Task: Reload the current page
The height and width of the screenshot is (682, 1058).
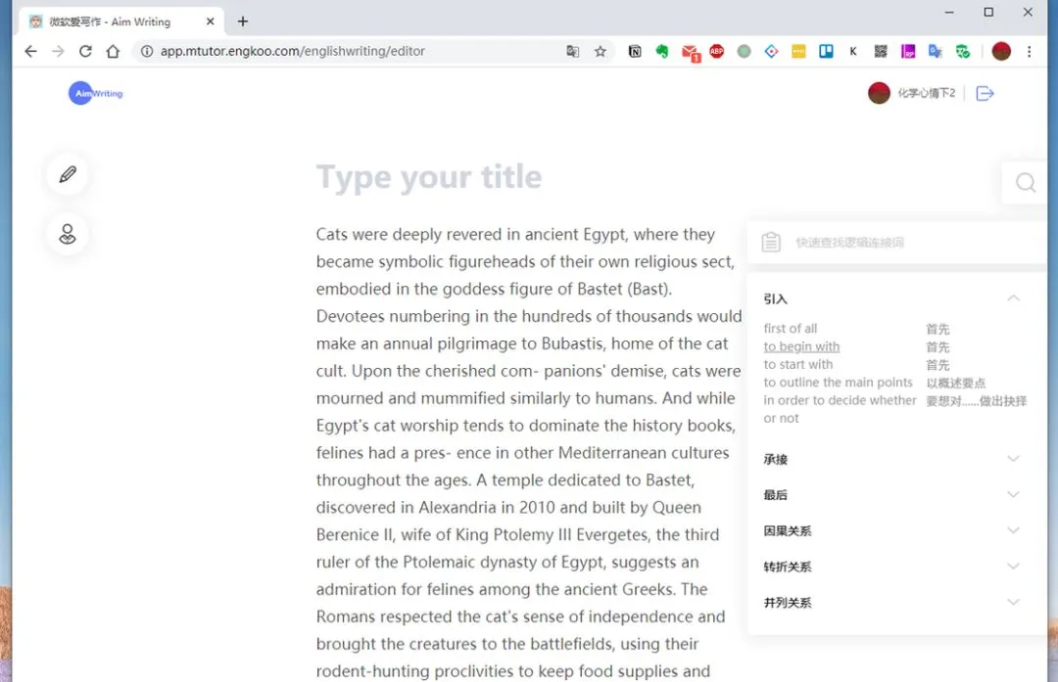Action: pyautogui.click(x=85, y=51)
